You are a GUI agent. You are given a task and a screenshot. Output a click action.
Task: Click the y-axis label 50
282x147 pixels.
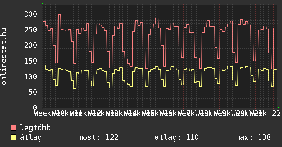(x=33, y=92)
